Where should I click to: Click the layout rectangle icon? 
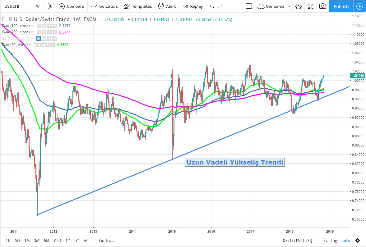(249, 6)
